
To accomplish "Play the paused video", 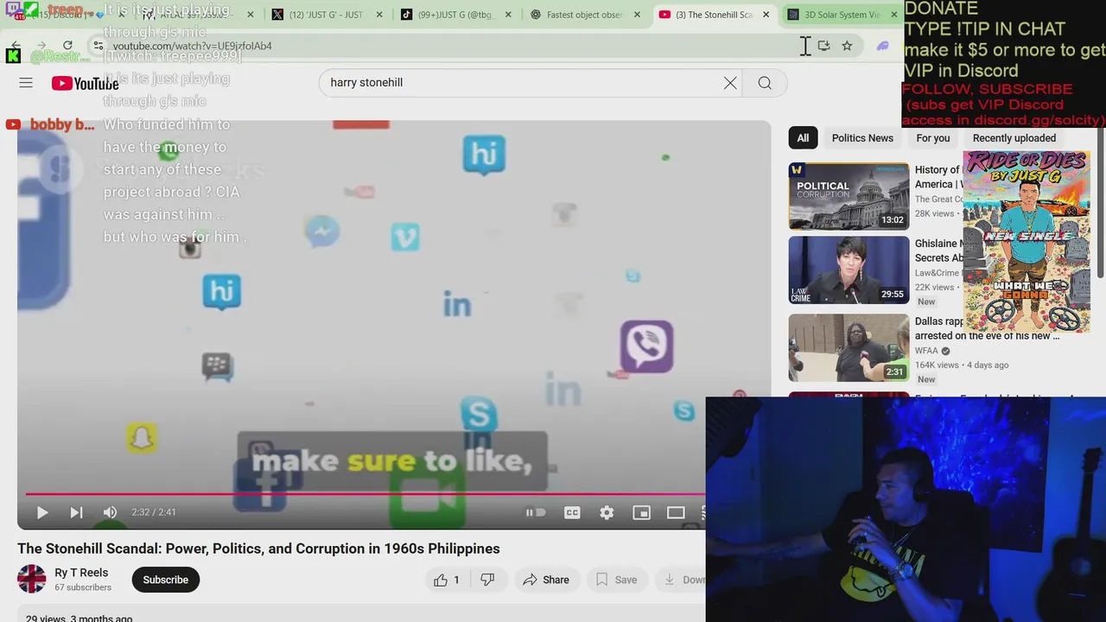I will [x=41, y=512].
